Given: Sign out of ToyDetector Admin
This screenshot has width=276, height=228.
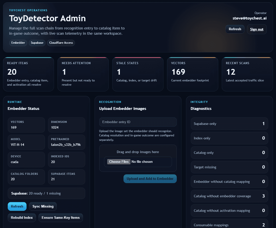Looking at the screenshot, I should click(256, 29).
